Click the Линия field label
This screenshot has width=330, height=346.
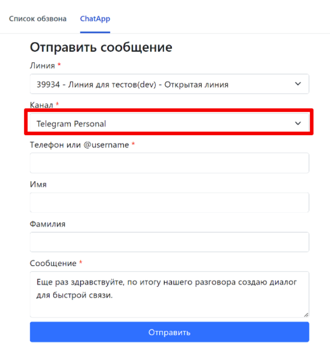tap(42, 65)
